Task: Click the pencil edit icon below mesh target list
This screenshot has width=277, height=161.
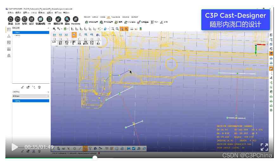Action: [22, 87]
